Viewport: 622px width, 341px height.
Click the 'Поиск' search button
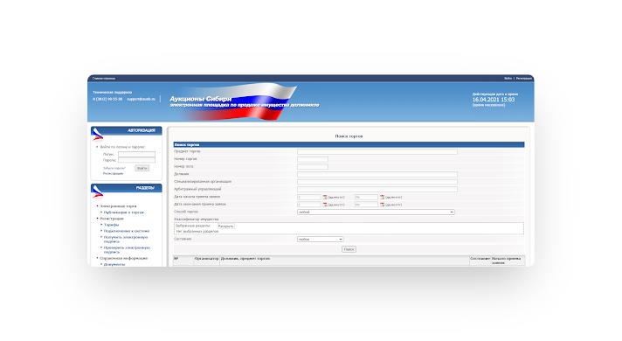(349, 249)
